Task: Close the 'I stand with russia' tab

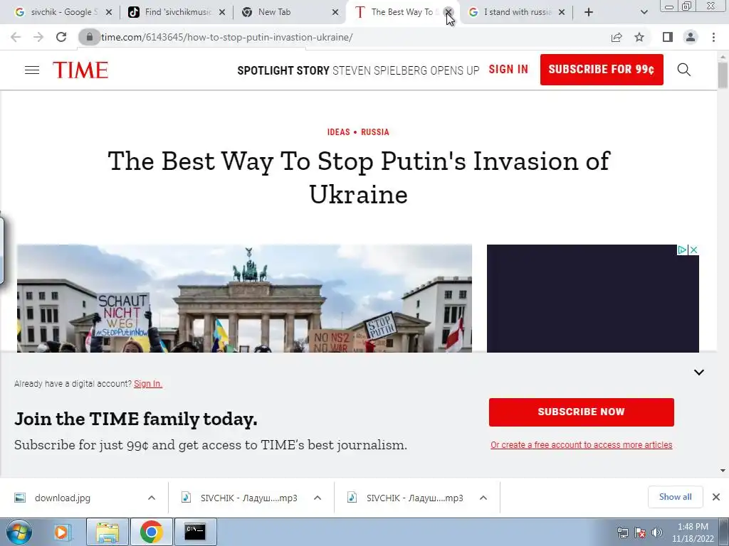Action: 562,12
